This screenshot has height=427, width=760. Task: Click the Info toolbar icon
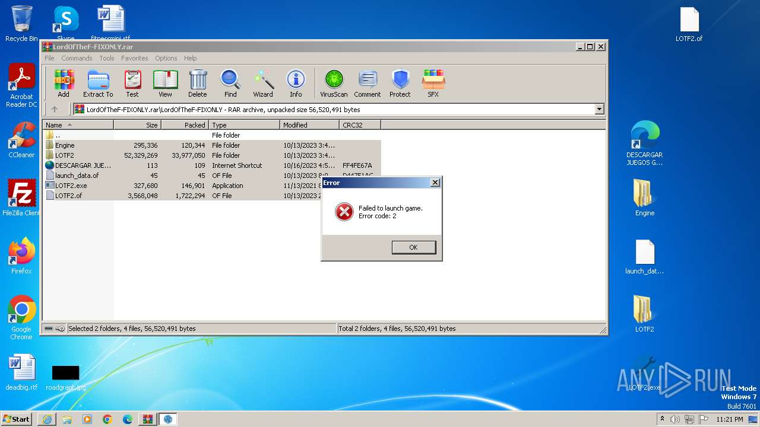296,83
